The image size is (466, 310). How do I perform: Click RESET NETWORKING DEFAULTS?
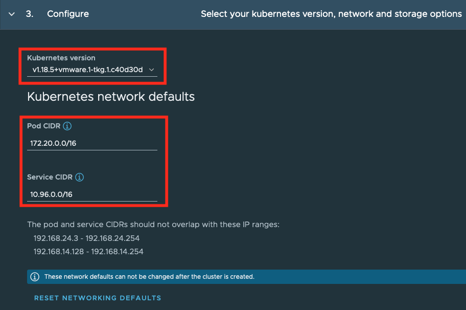(x=97, y=298)
